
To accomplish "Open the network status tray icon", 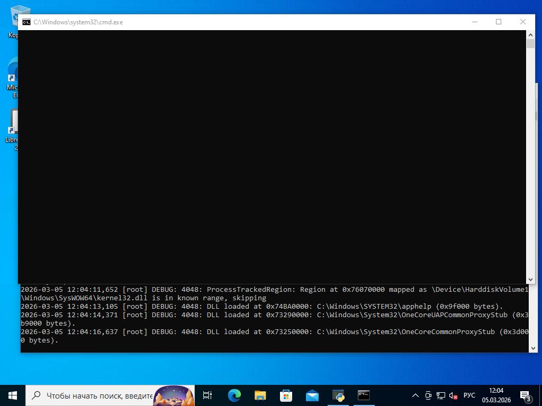I will [440, 395].
